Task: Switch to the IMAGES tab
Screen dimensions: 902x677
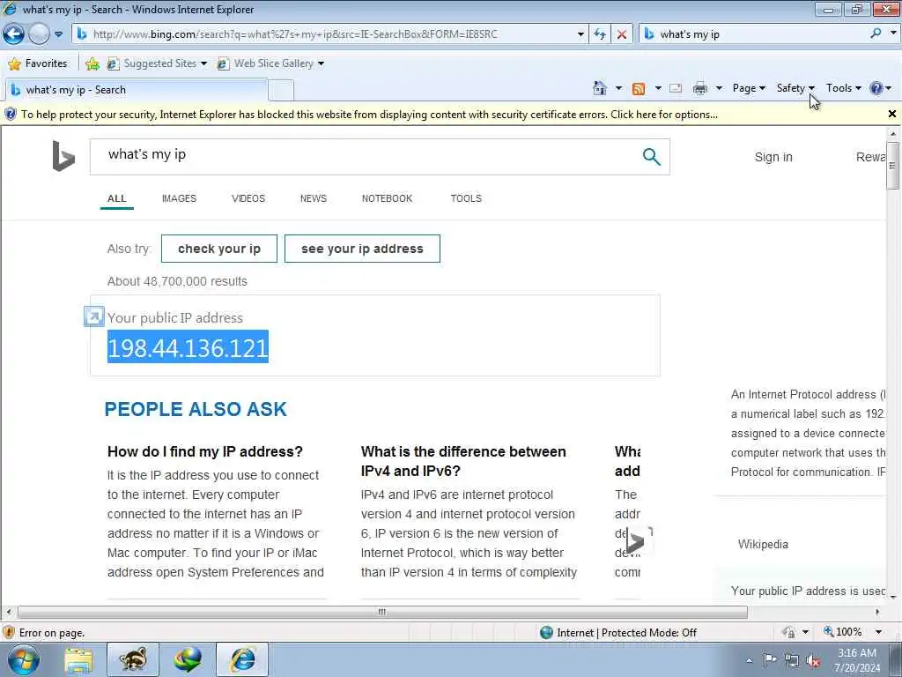Action: click(x=179, y=198)
